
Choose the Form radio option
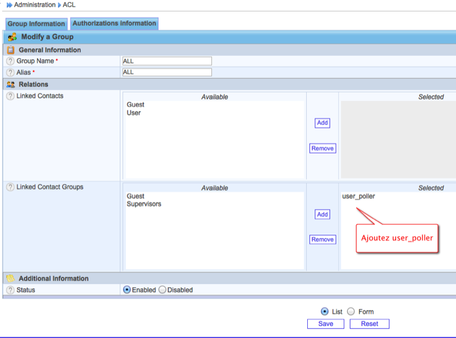coord(351,312)
